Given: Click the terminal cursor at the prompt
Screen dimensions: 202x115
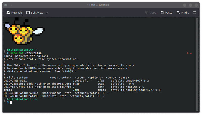Looking at the screenshot, I should click(x=11, y=102).
